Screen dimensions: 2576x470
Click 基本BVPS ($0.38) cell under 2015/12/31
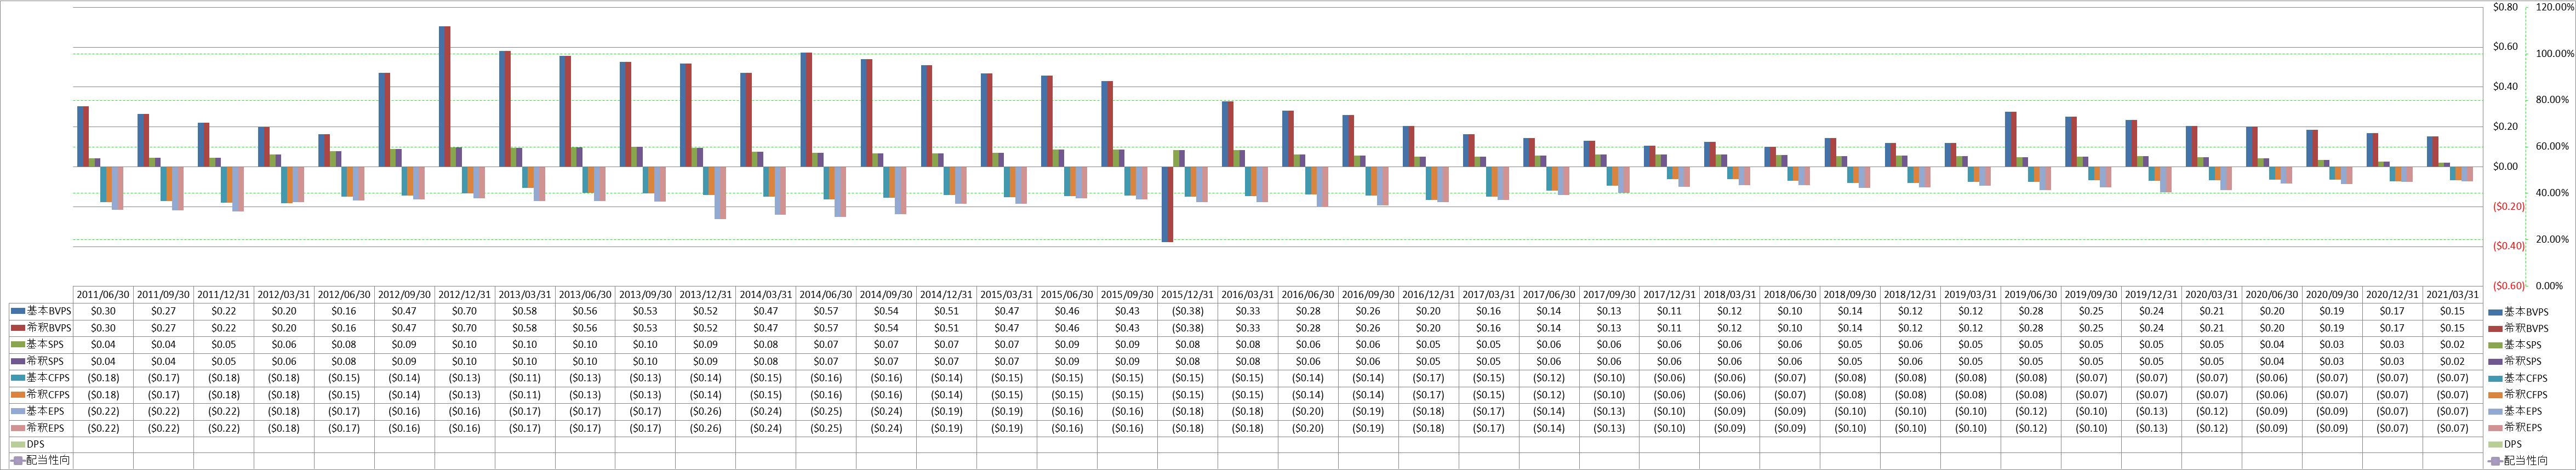pyautogui.click(x=1188, y=311)
